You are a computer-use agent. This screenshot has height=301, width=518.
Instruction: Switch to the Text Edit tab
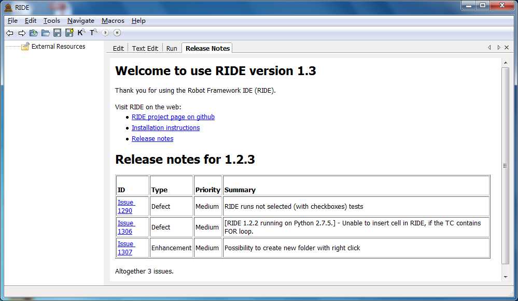click(x=145, y=49)
